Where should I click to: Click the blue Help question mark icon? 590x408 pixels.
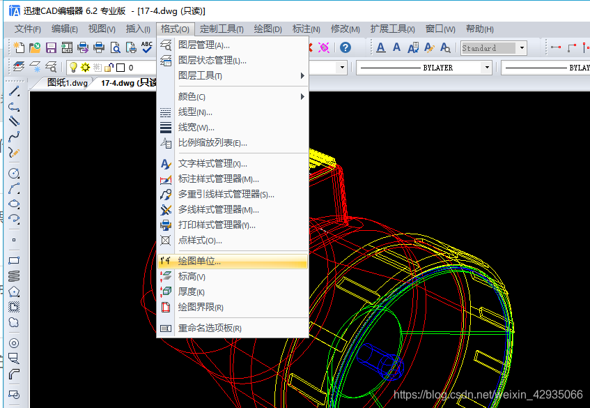pyautogui.click(x=346, y=47)
